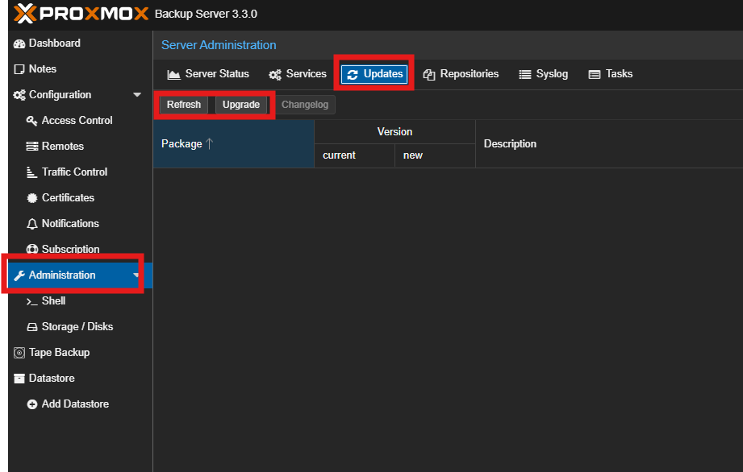This screenshot has height=472, width=743.
Task: Click the Add Datastore plus icon
Action: (x=31, y=404)
